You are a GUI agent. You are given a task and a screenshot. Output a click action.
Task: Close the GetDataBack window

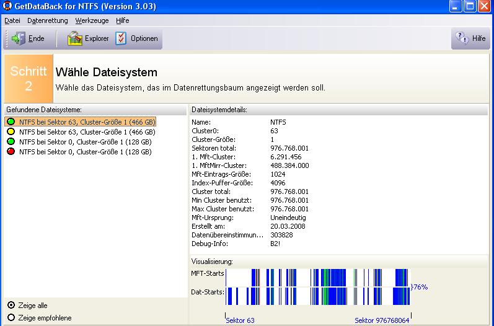(485, 6)
